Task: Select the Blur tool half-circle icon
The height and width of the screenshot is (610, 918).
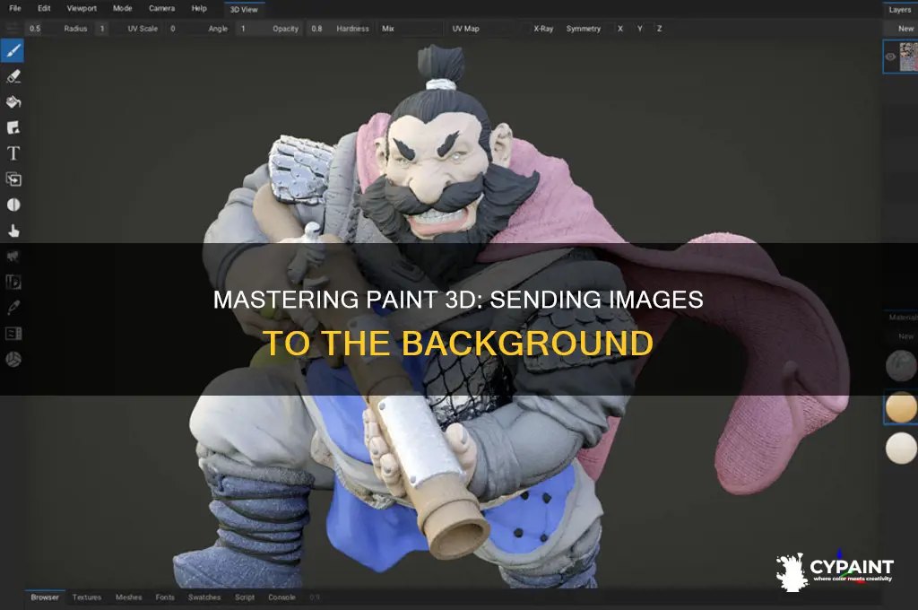Action: (13, 205)
